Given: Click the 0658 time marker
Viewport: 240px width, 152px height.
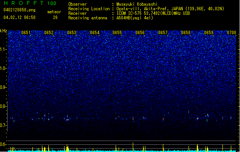Looking at the screenshot, I should (186, 33).
